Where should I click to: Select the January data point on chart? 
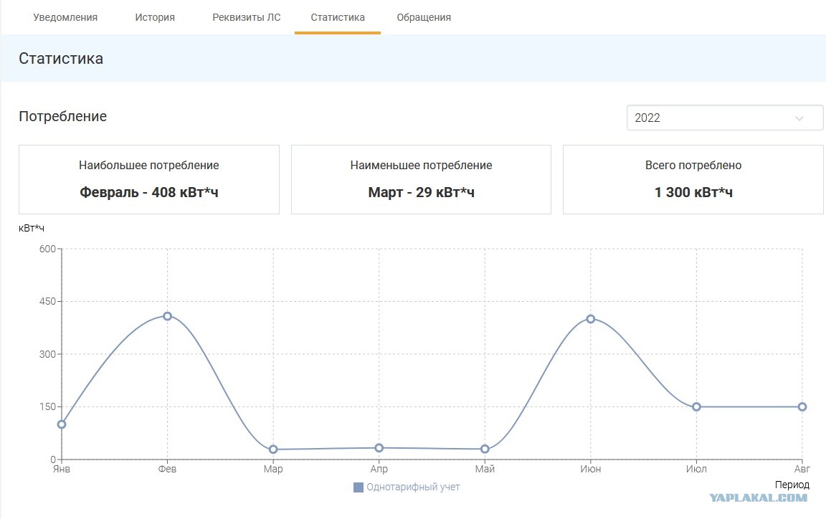click(62, 424)
